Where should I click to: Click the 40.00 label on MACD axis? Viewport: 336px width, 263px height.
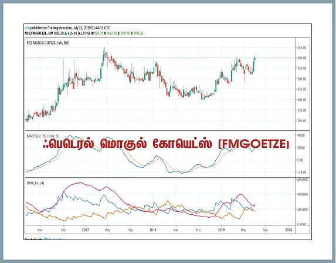(301, 136)
